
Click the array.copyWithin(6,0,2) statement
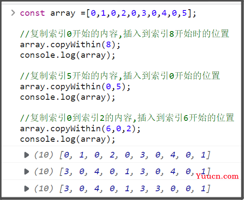pyautogui.click(x=80, y=129)
